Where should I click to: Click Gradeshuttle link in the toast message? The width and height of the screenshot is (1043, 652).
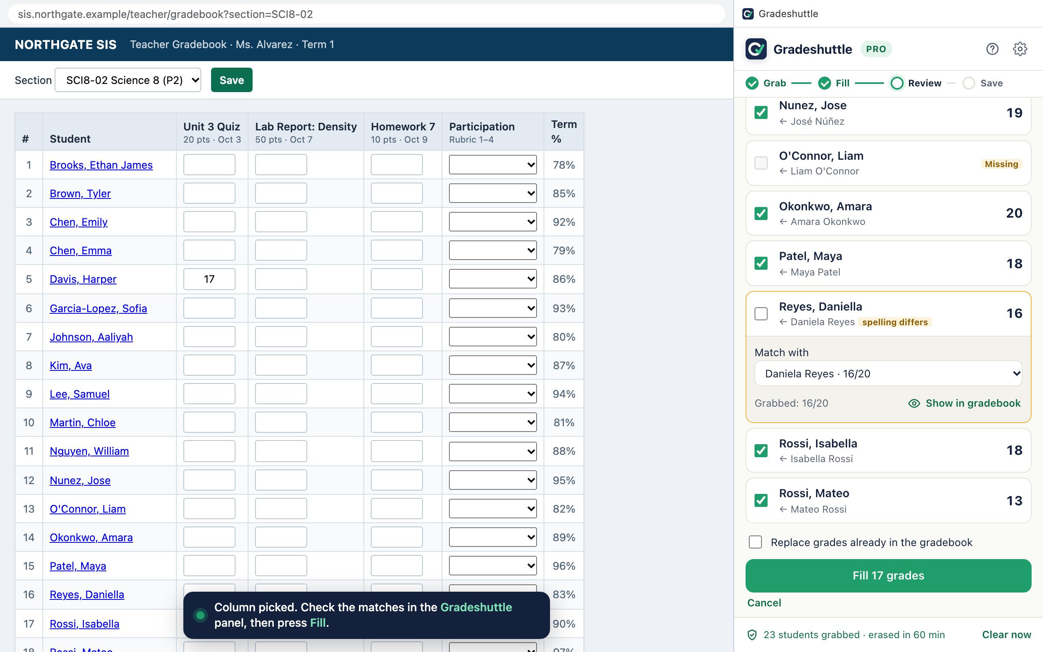(x=476, y=607)
